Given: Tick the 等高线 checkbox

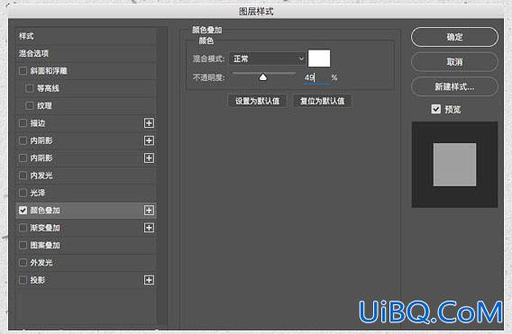Looking at the screenshot, I should [x=30, y=88].
